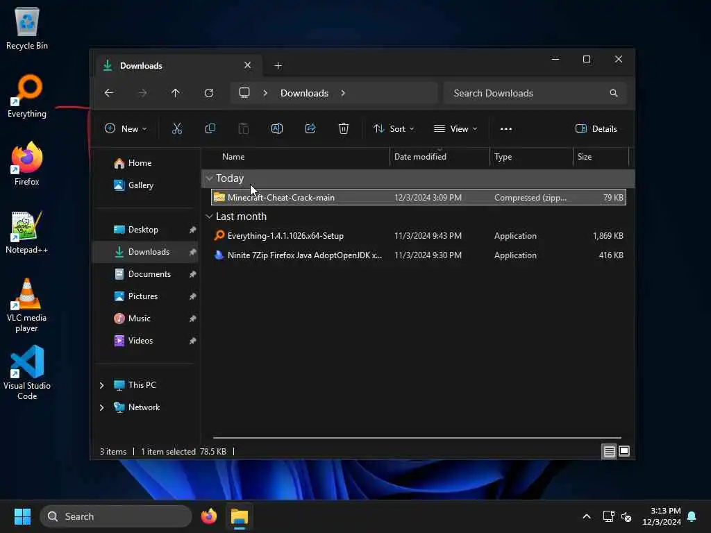This screenshot has height=533, width=711.
Task: Select the VLC media player desktop shortcut
Action: pyautogui.click(x=27, y=305)
